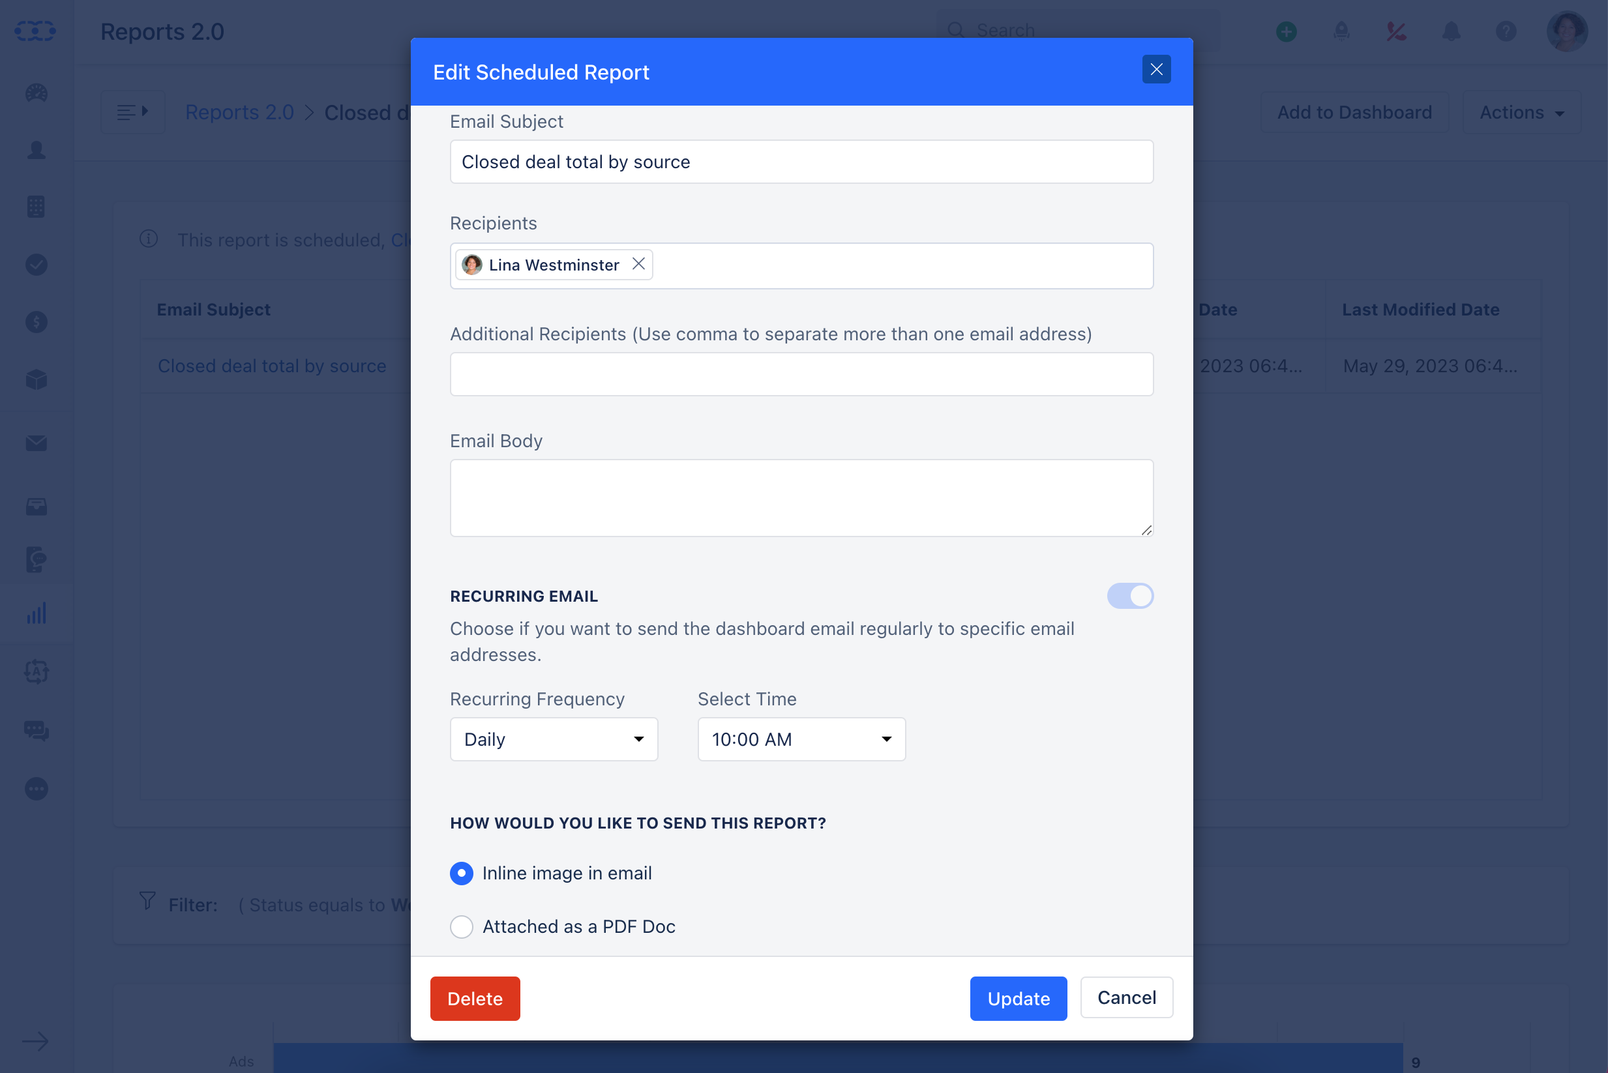Viewport: 1608px width, 1073px height.
Task: Open the dashboard icon in sidebar
Action: coord(37,93)
